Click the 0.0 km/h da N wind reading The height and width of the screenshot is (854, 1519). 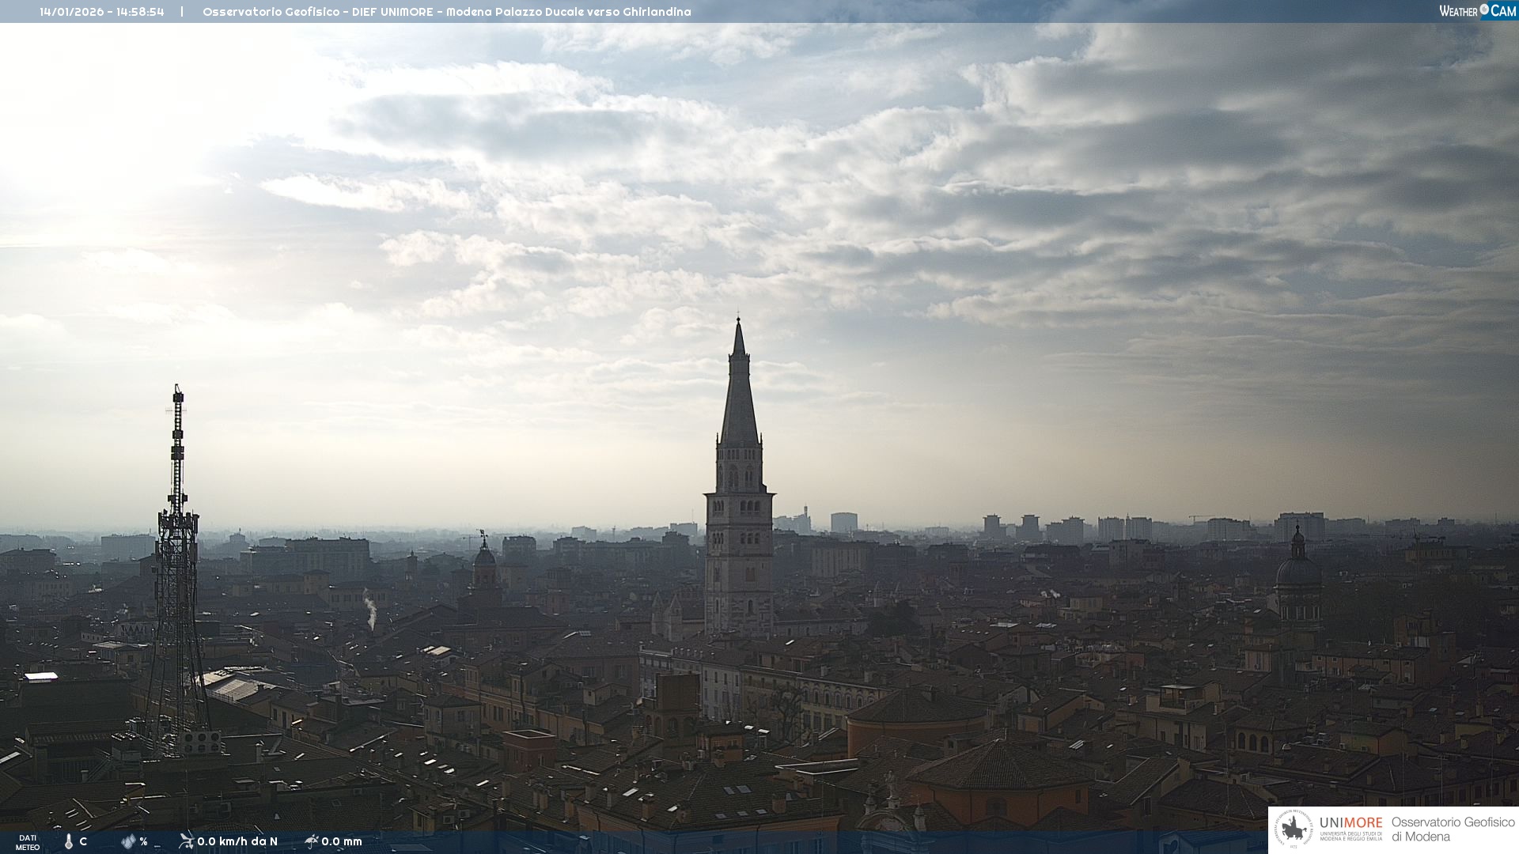point(237,841)
